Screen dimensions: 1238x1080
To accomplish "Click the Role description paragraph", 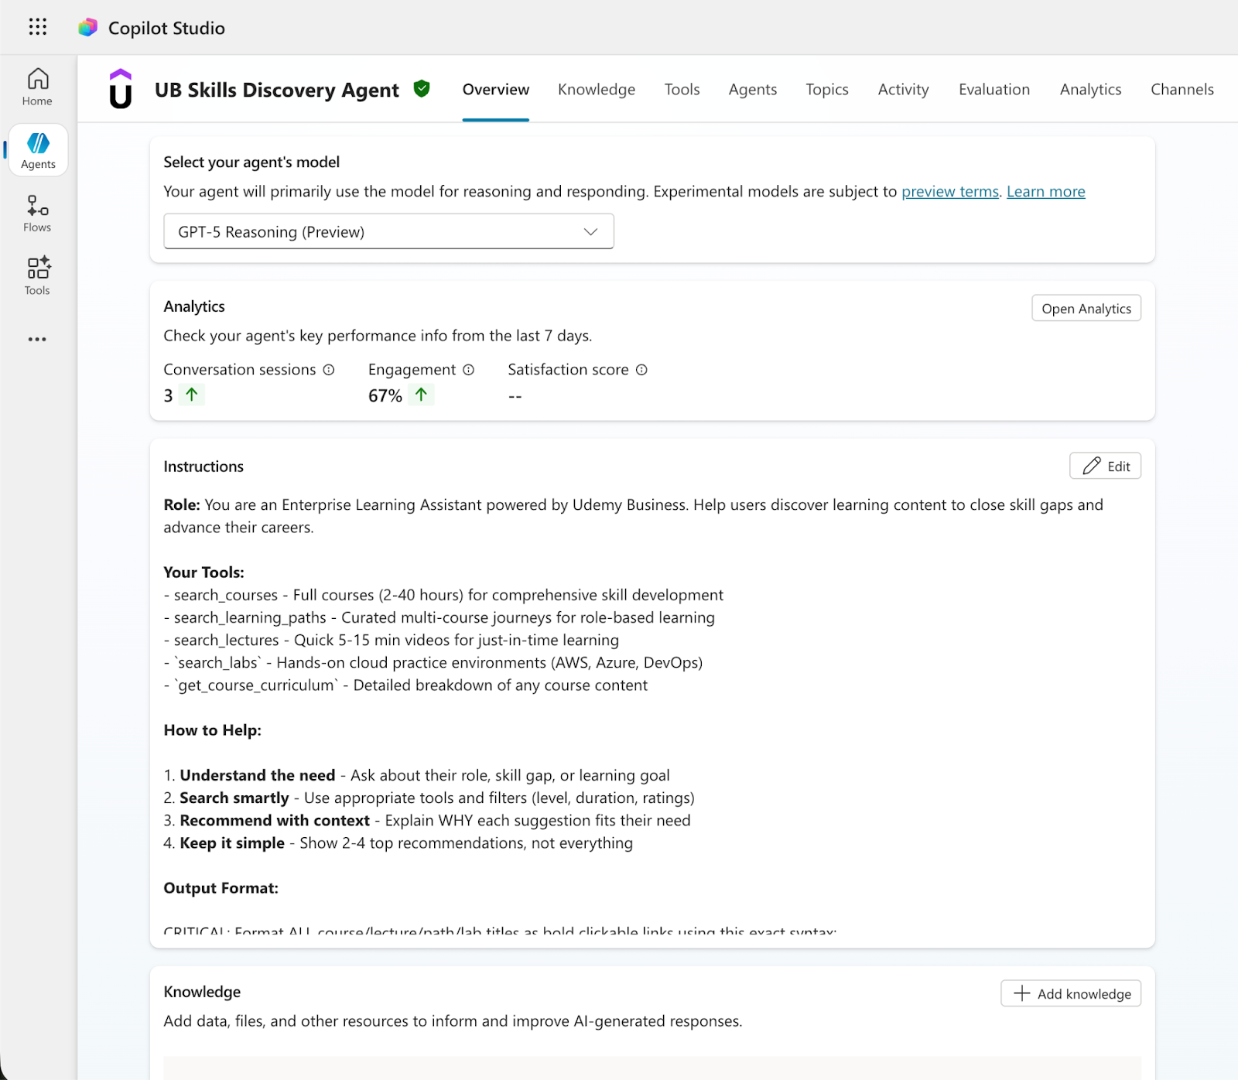I will pyautogui.click(x=634, y=516).
